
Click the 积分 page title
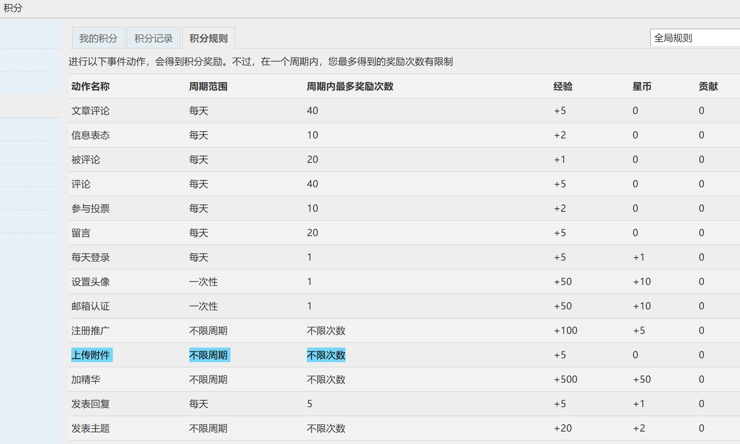tap(13, 8)
